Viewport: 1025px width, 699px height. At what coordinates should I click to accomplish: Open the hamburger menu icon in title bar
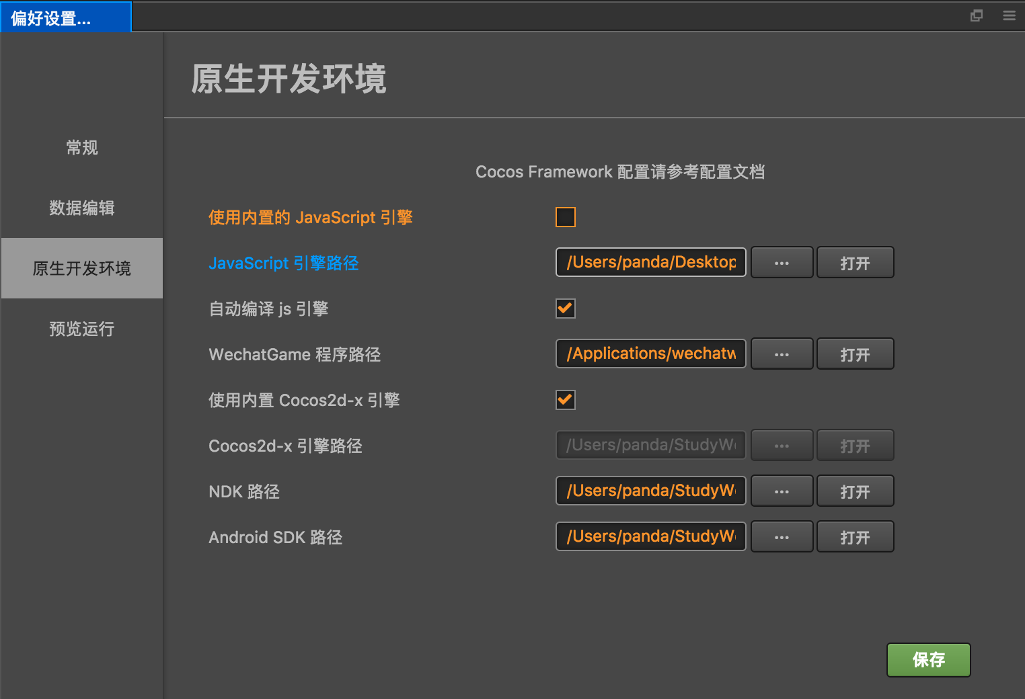[1009, 15]
